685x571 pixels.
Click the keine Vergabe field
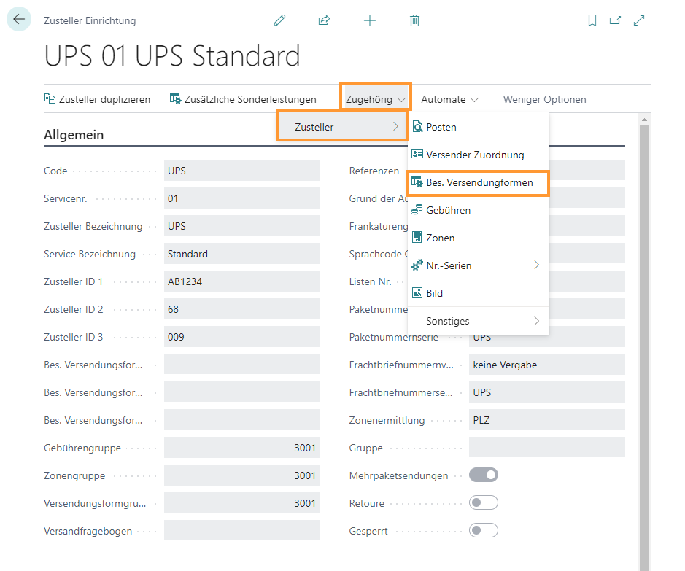click(x=547, y=365)
